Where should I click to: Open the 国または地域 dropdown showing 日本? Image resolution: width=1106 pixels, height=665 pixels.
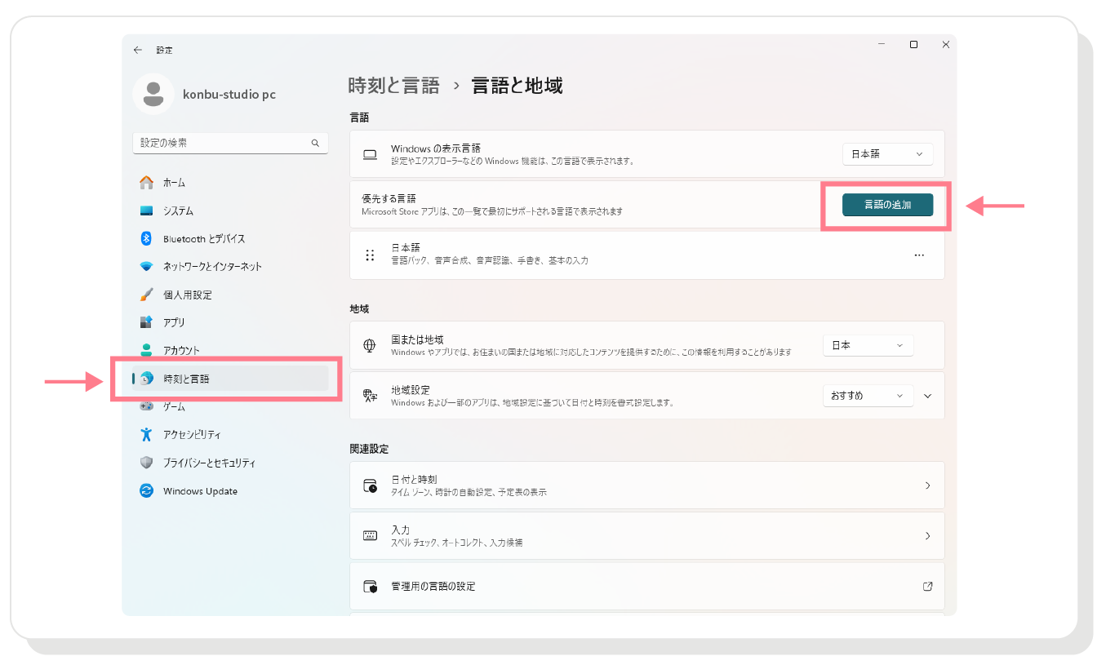[868, 345]
